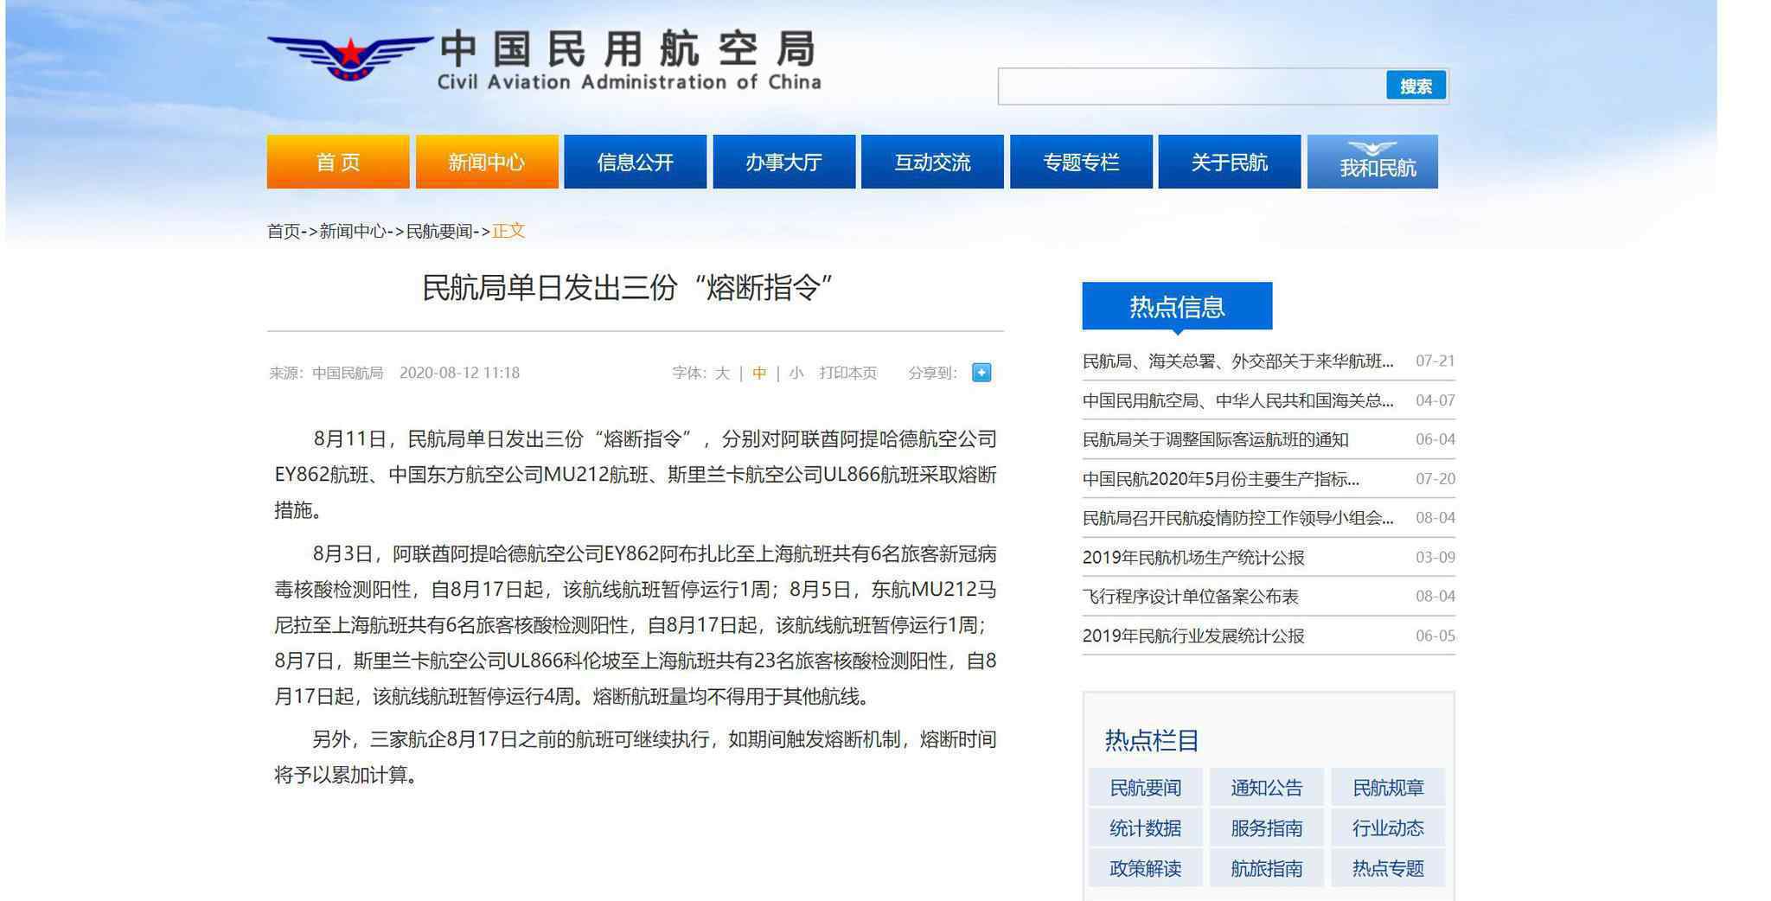Click date 06-05 in hot news list
This screenshot has width=1771, height=901.
(x=1435, y=636)
